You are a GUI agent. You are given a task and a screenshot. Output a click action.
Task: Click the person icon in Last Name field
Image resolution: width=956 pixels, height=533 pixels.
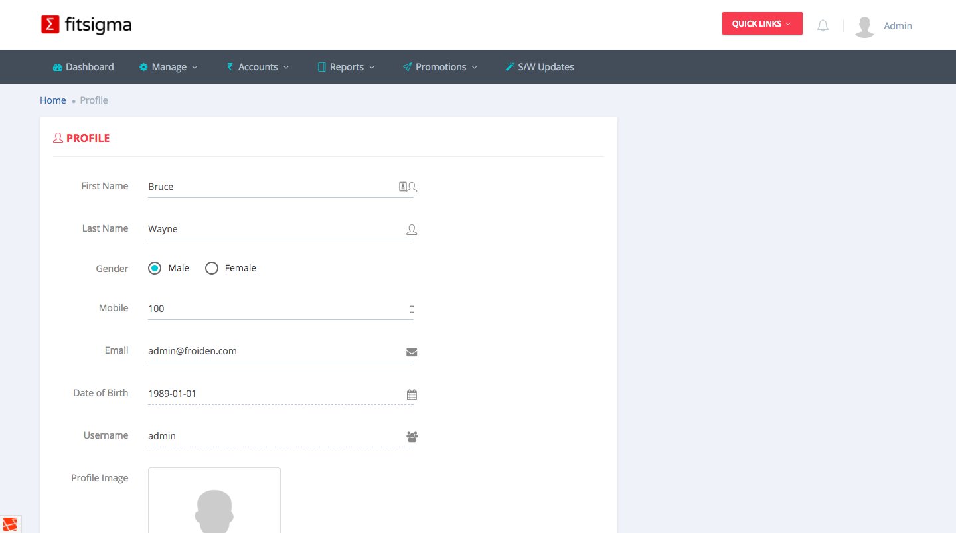(x=412, y=230)
